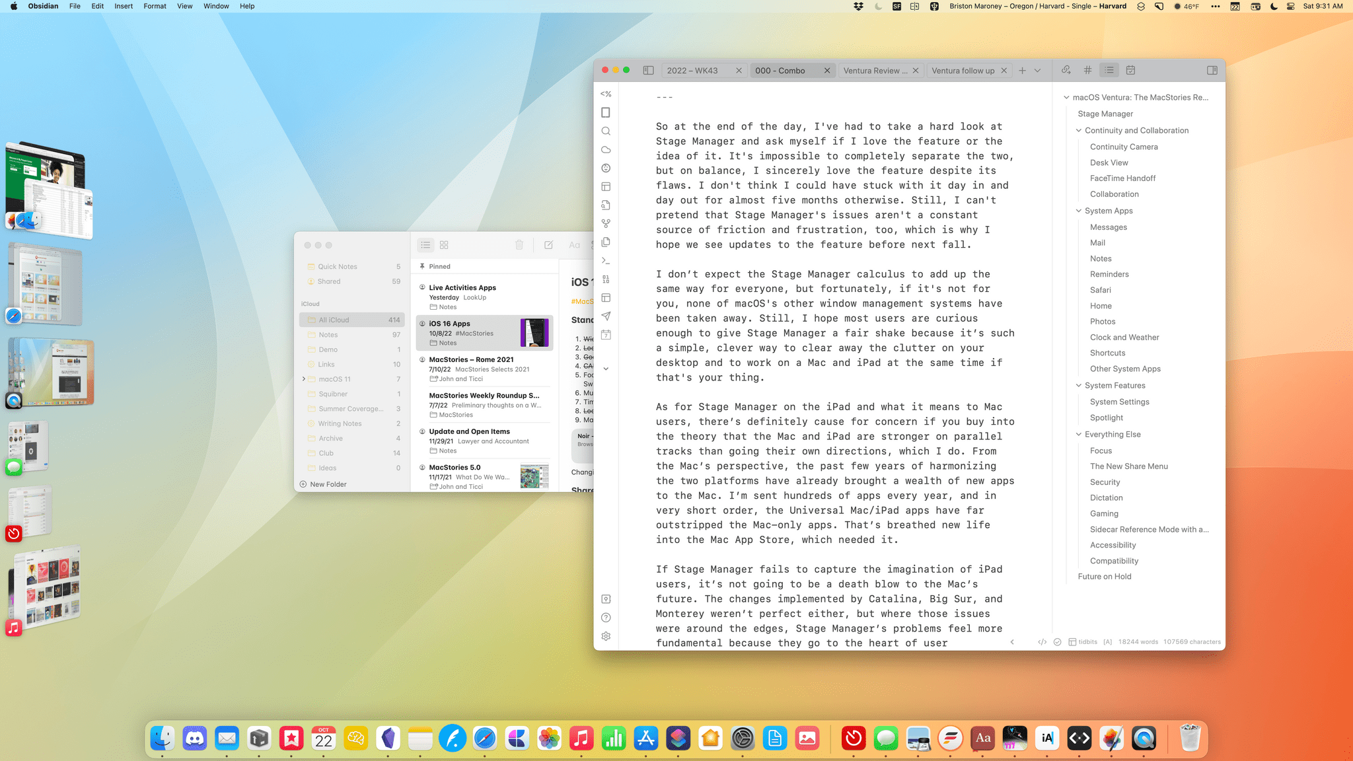Viewport: 1353px width, 761px height.
Task: Select Quick Notes folder in Notes
Action: tap(352, 267)
